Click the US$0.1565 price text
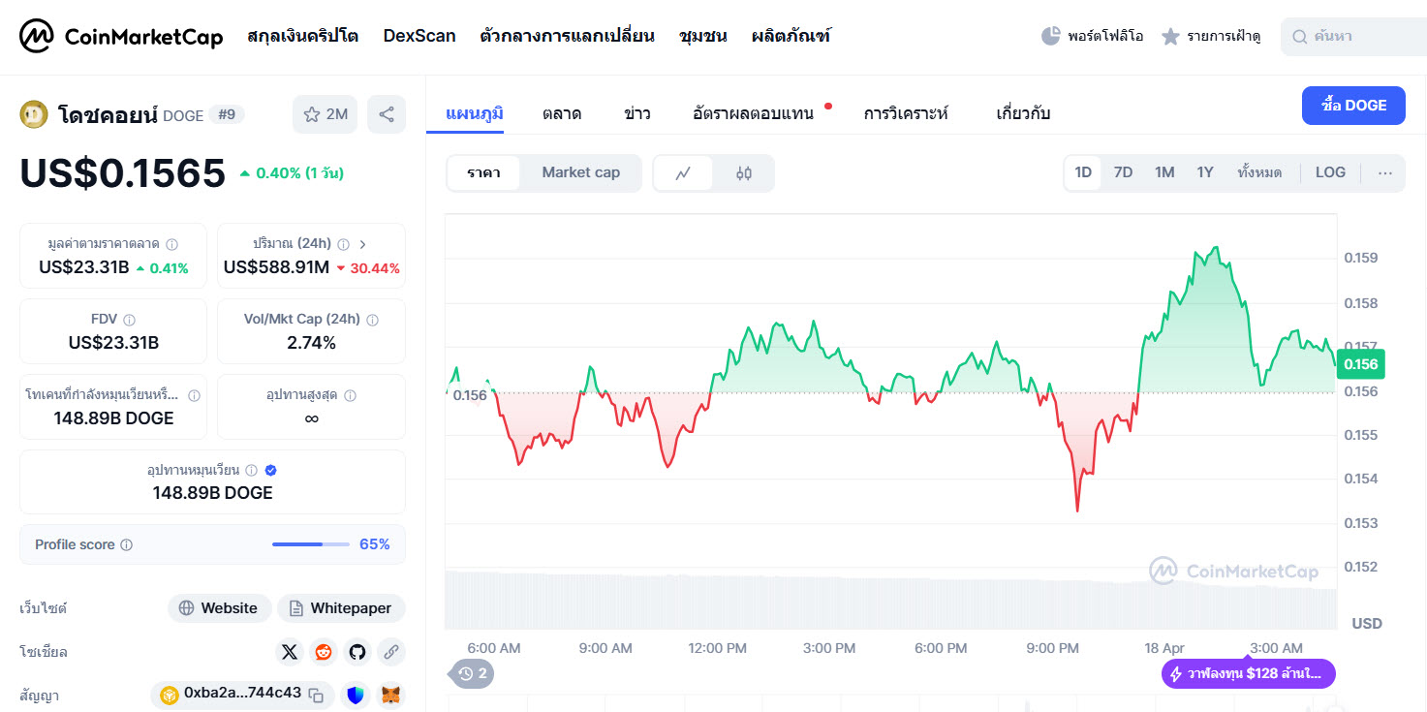This screenshot has height=712, width=1427. [x=123, y=173]
